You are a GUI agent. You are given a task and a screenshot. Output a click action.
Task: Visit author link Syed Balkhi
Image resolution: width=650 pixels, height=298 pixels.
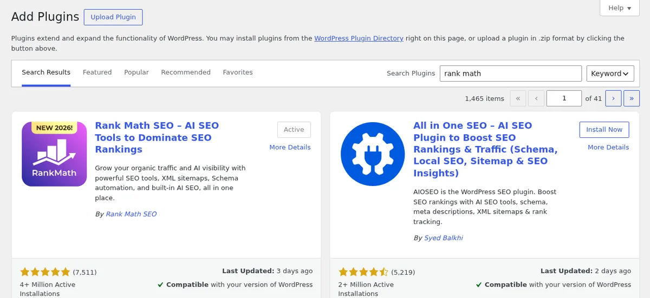(x=444, y=238)
